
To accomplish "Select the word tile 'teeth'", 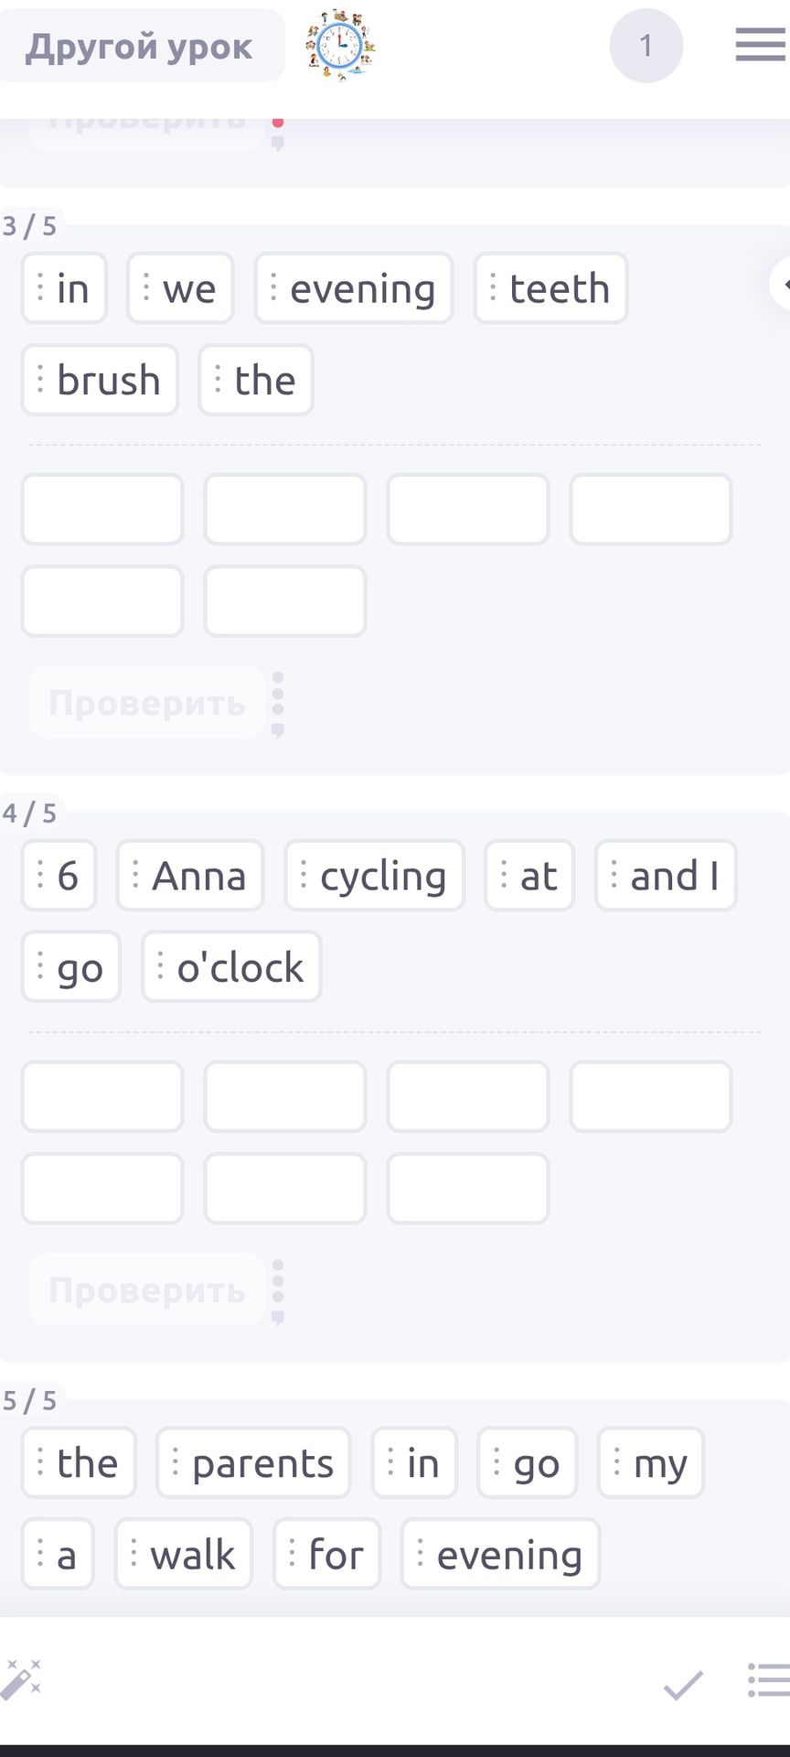I will 550,288.
